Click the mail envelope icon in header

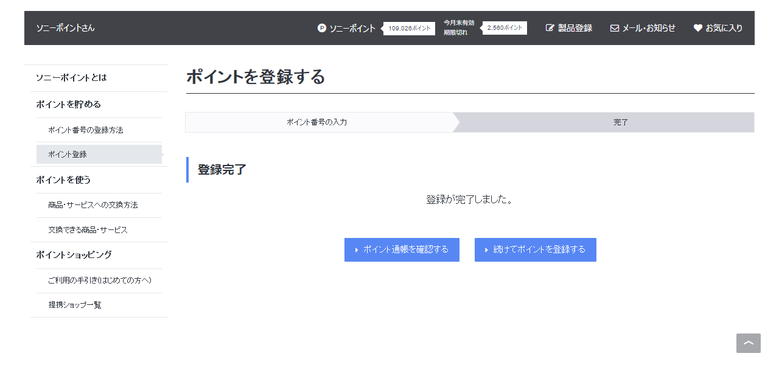(x=615, y=28)
